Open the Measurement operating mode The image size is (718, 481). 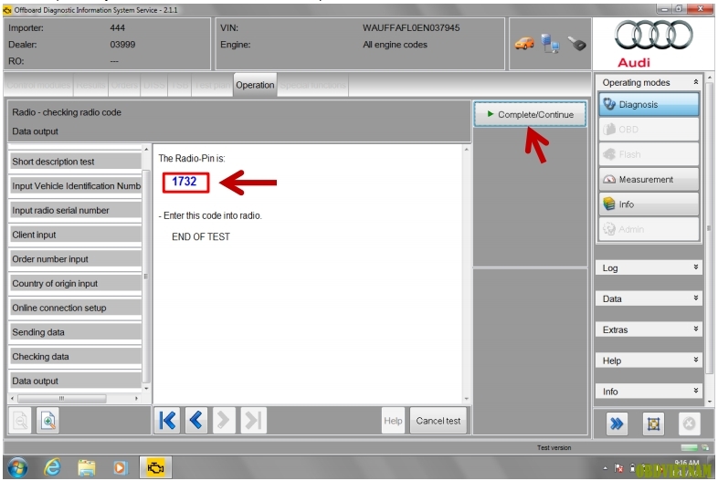click(649, 180)
